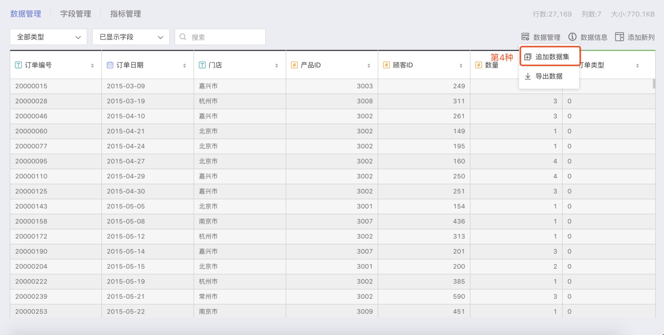This screenshot has height=335, width=664.
Task: Switch to the 字段管理 tab
Action: [x=76, y=14]
